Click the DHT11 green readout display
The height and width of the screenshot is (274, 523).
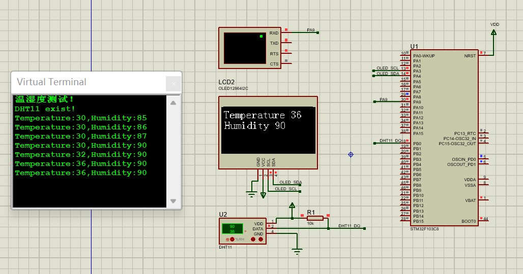tap(232, 229)
